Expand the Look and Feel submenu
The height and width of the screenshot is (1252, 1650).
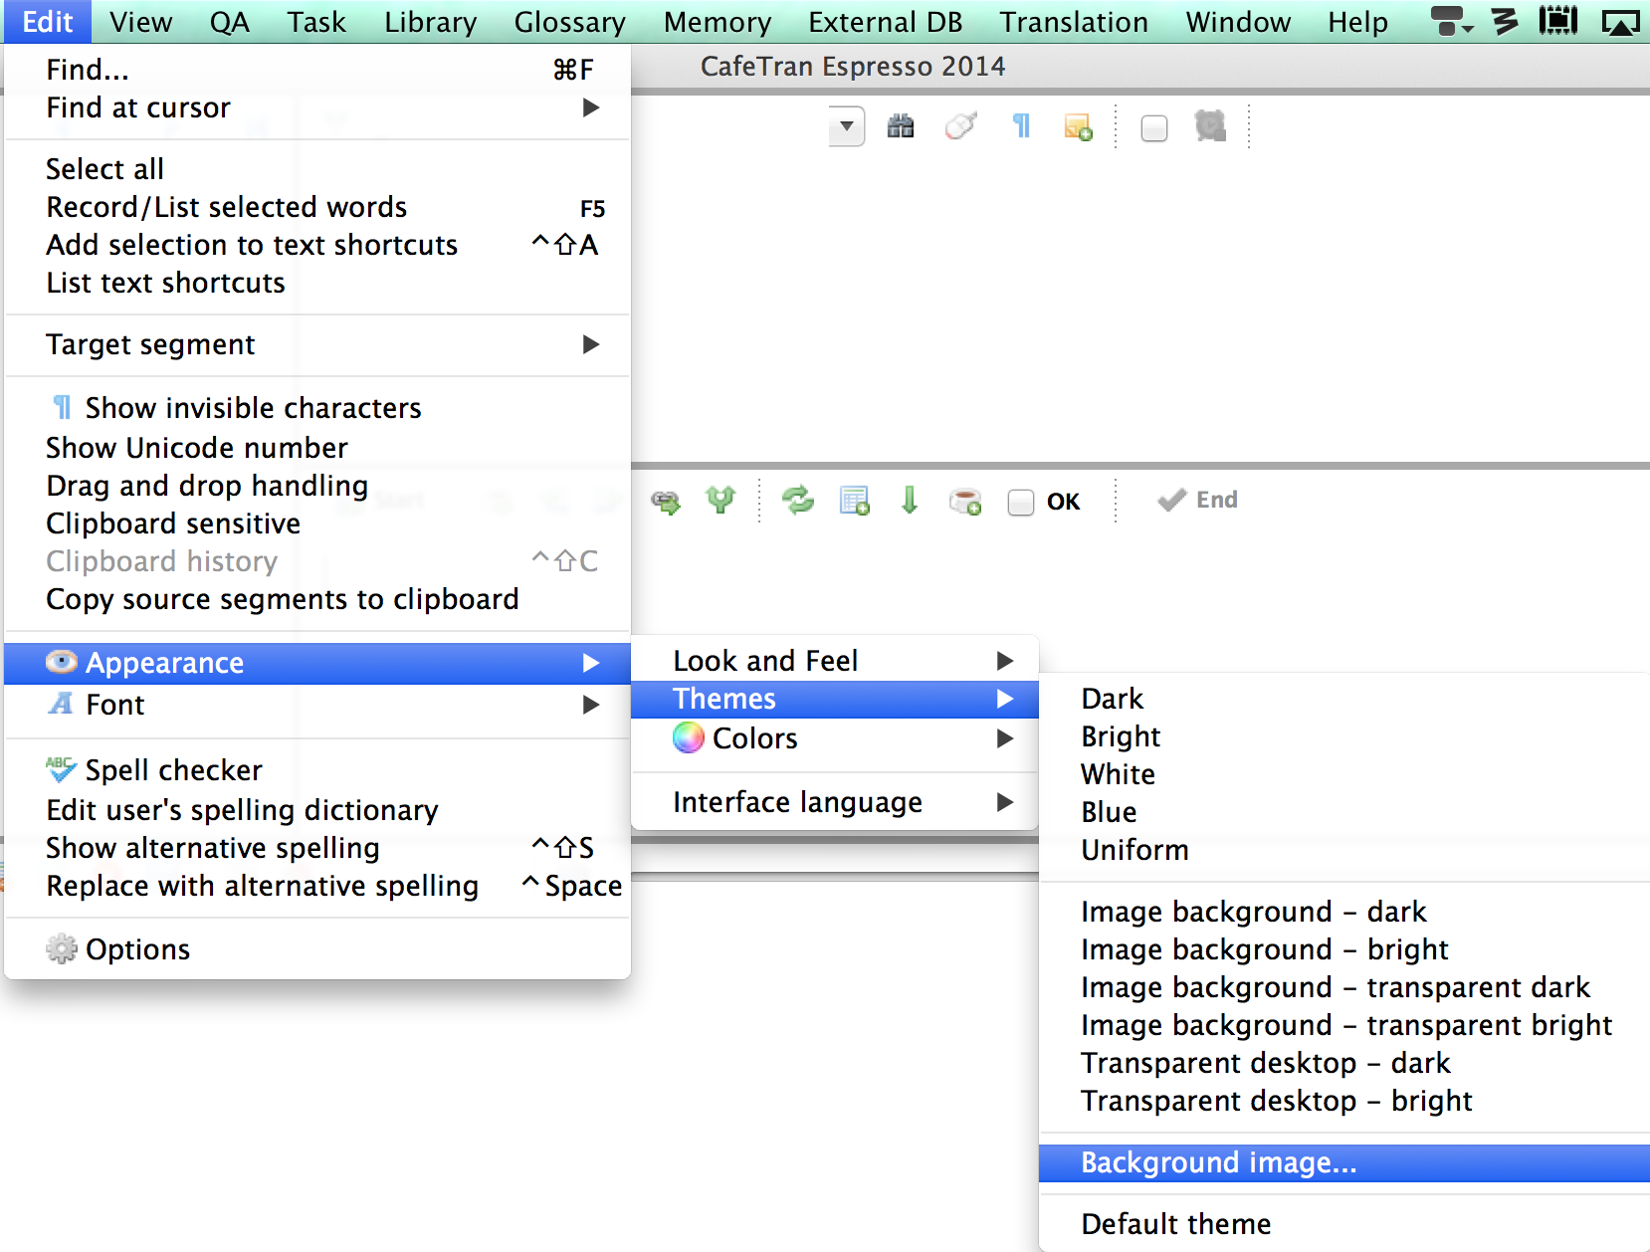[x=764, y=661]
